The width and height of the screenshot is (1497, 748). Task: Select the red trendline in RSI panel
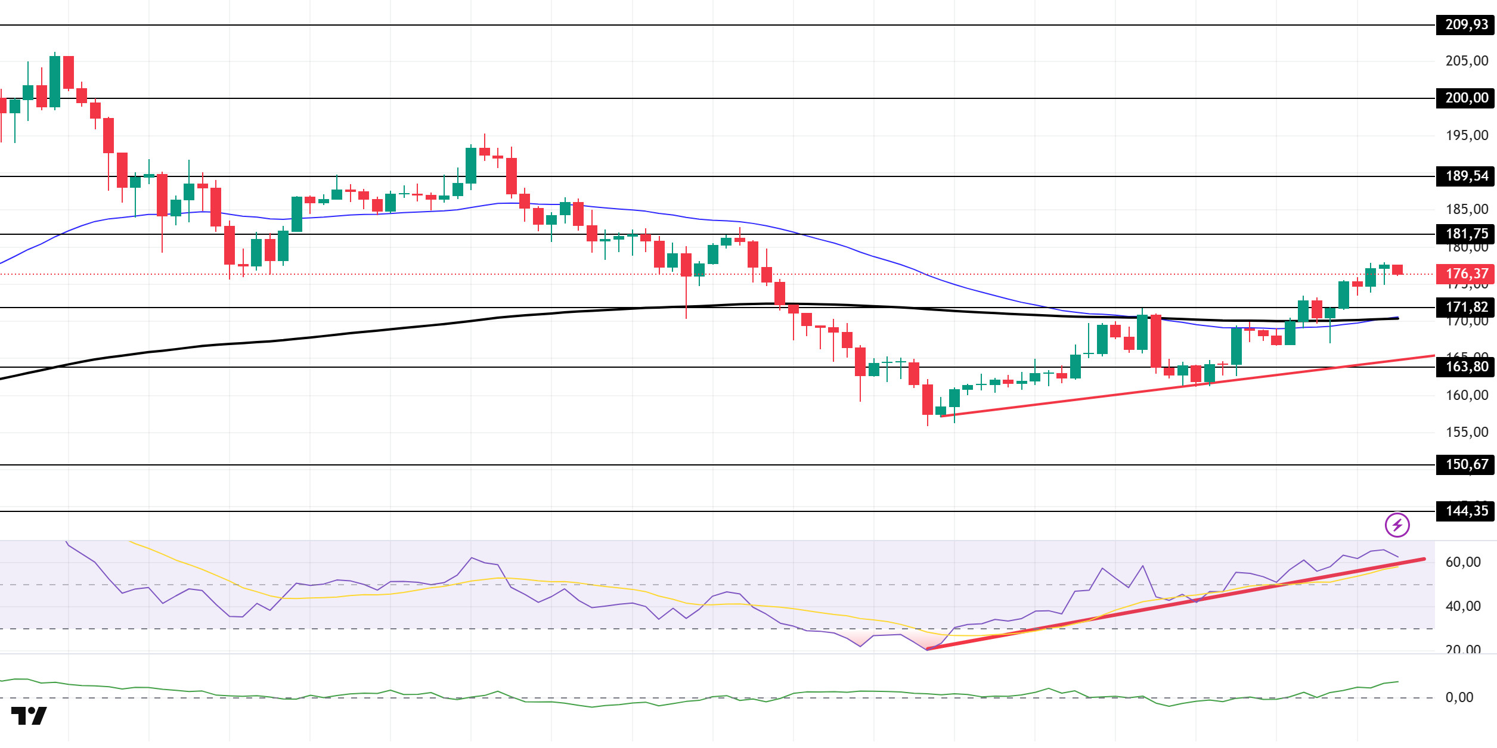click(x=1174, y=604)
